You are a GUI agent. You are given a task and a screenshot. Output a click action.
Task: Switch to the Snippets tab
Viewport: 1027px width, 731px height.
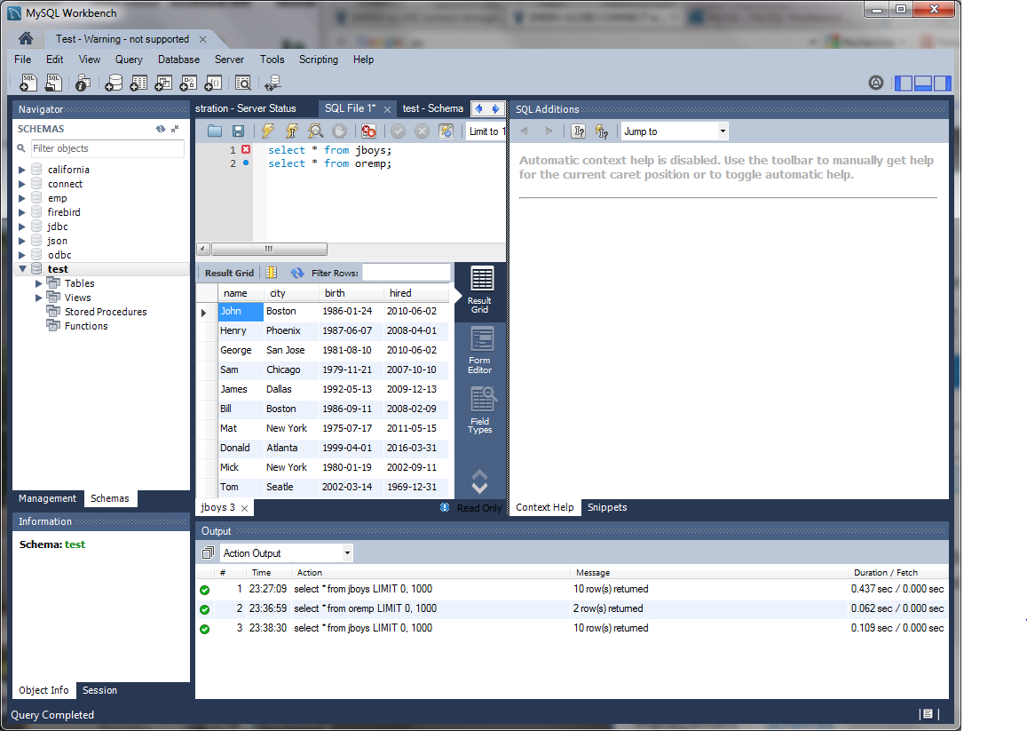[x=607, y=508]
